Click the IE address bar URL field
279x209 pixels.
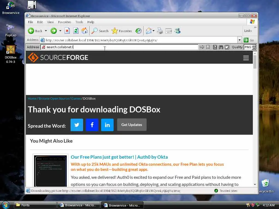coord(139,40)
